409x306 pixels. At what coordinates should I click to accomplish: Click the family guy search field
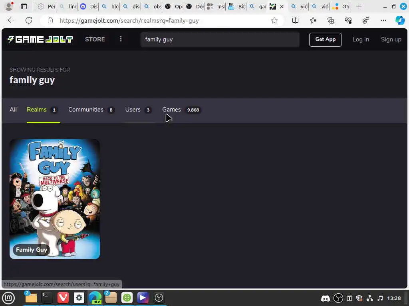(x=220, y=39)
